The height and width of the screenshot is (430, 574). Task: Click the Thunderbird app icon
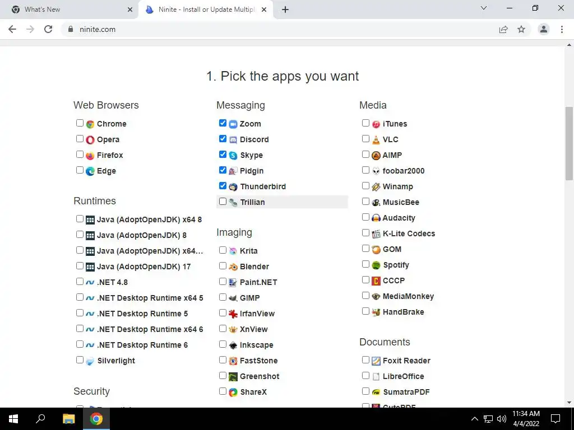[233, 187]
